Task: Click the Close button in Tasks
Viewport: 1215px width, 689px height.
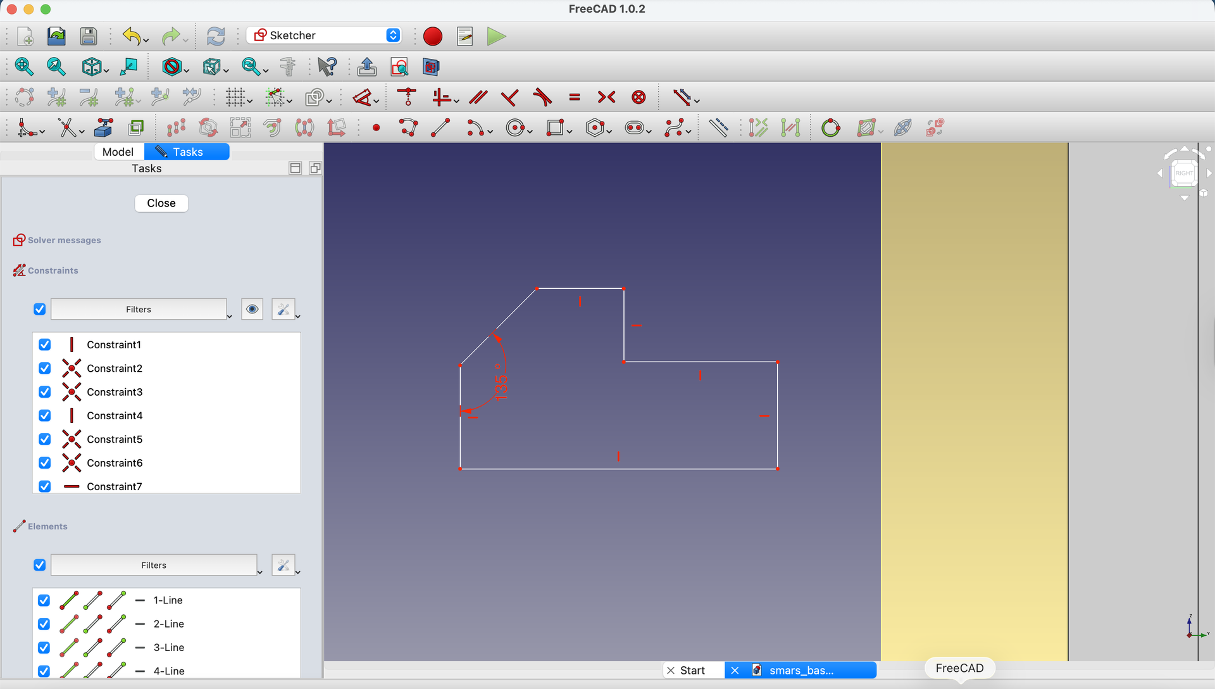Action: point(161,203)
